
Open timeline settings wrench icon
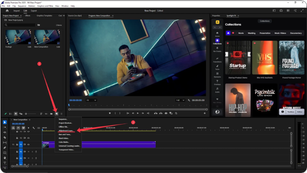click(x=34, y=128)
